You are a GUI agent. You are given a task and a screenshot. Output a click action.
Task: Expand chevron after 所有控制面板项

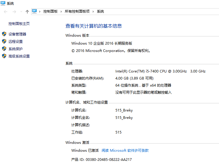[x=93, y=11]
